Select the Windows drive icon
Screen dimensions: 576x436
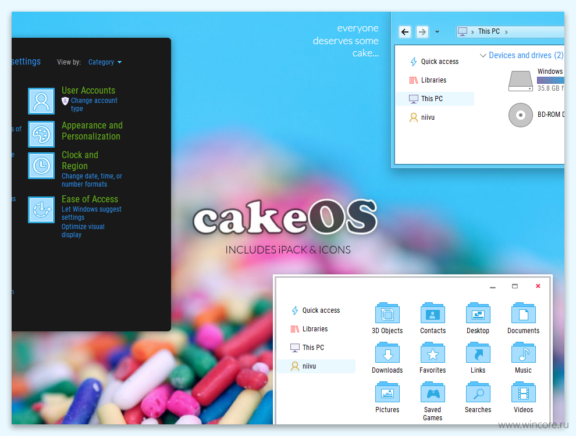[521, 81]
